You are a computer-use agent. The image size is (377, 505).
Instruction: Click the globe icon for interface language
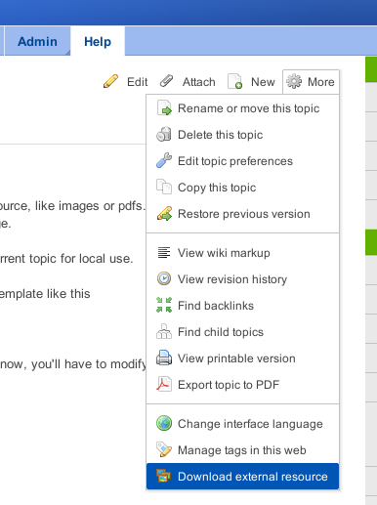point(164,424)
